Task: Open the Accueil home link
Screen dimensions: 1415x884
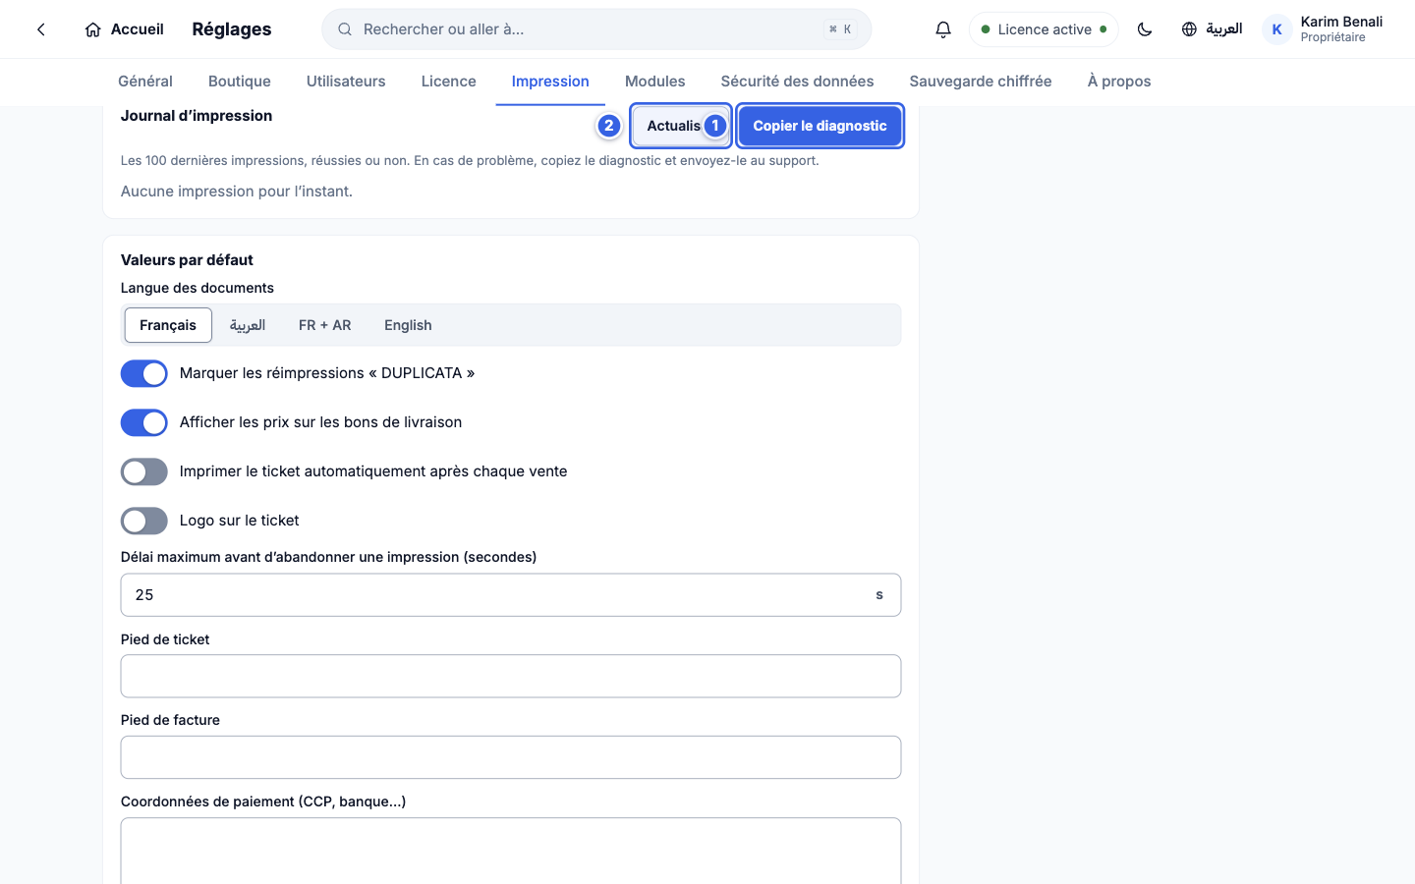Action: pyautogui.click(x=124, y=29)
